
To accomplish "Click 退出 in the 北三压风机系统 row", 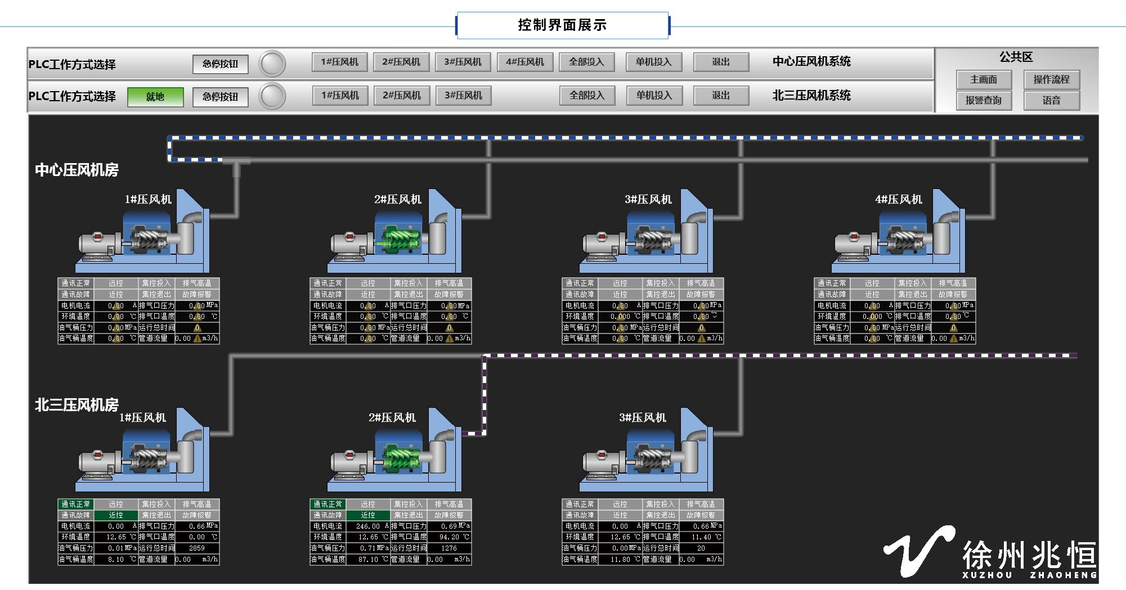I will (x=721, y=96).
